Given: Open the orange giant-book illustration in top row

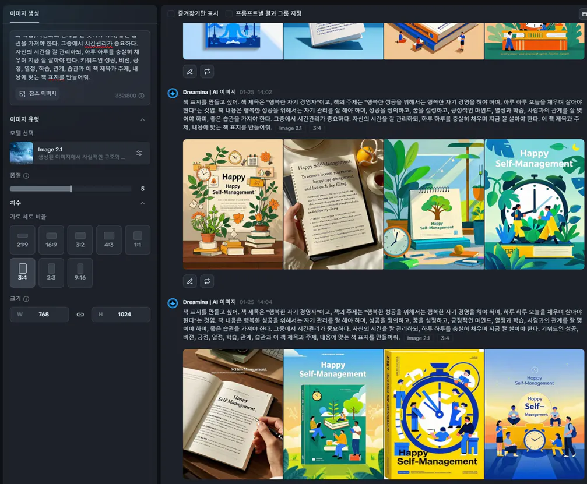Looking at the screenshot, I should (x=434, y=41).
